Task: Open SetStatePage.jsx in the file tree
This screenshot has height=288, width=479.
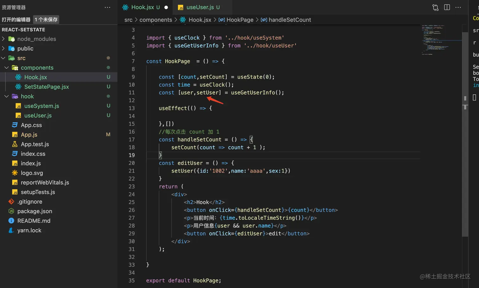Action: (x=59, y=87)
